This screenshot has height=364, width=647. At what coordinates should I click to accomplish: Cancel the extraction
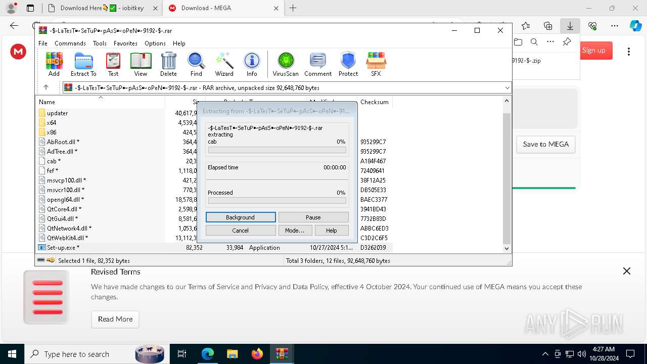click(241, 231)
